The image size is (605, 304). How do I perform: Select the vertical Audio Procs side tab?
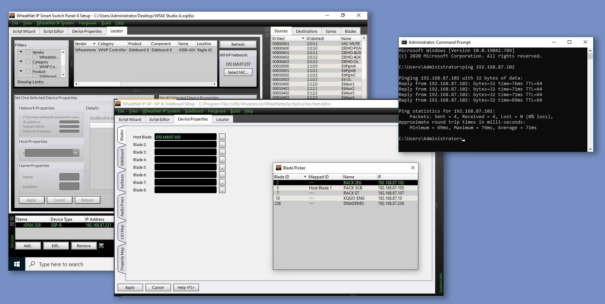pyautogui.click(x=122, y=207)
